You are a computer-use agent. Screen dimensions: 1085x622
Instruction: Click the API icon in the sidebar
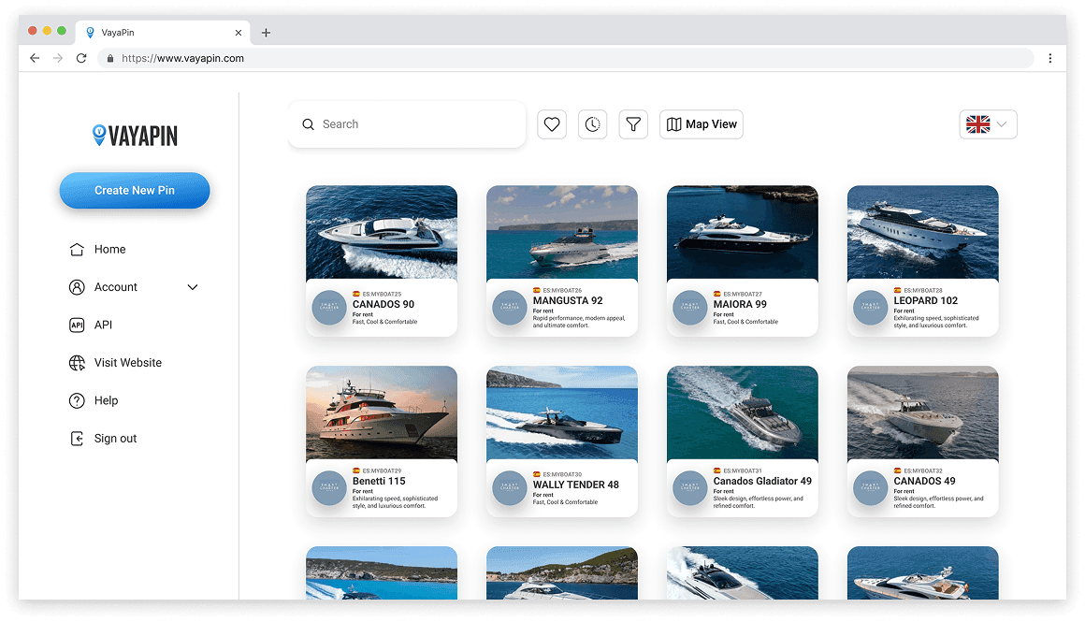[x=77, y=325]
